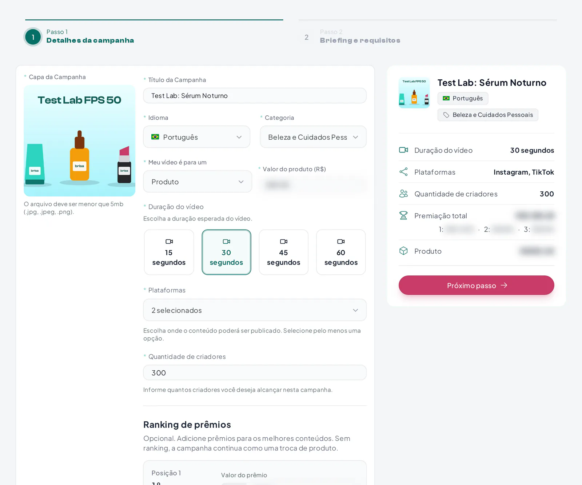Click the small campaign thumbnail in summary card
Viewport: 582px width, 485px height.
point(414,92)
